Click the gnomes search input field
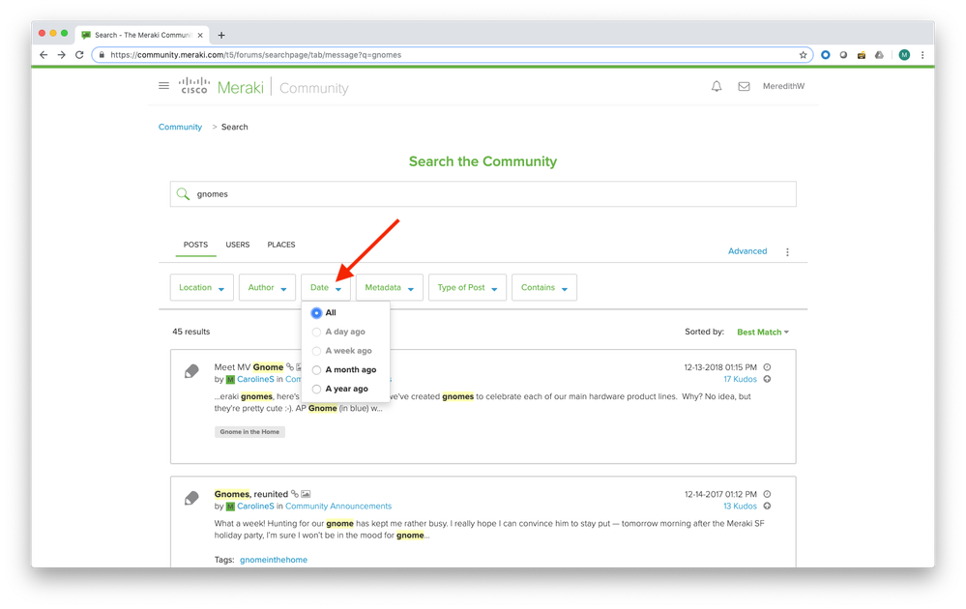Viewport: 966px width, 609px height. pos(483,194)
